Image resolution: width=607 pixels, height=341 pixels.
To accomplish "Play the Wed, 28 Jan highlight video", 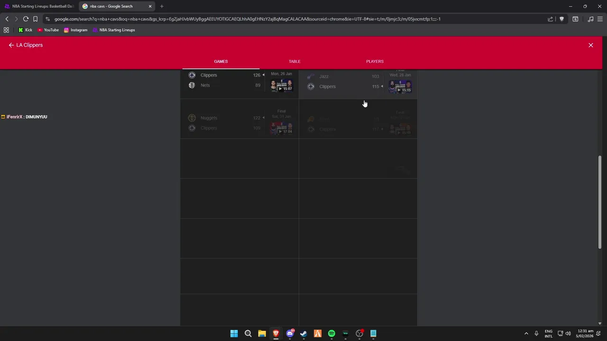I will click(x=400, y=87).
